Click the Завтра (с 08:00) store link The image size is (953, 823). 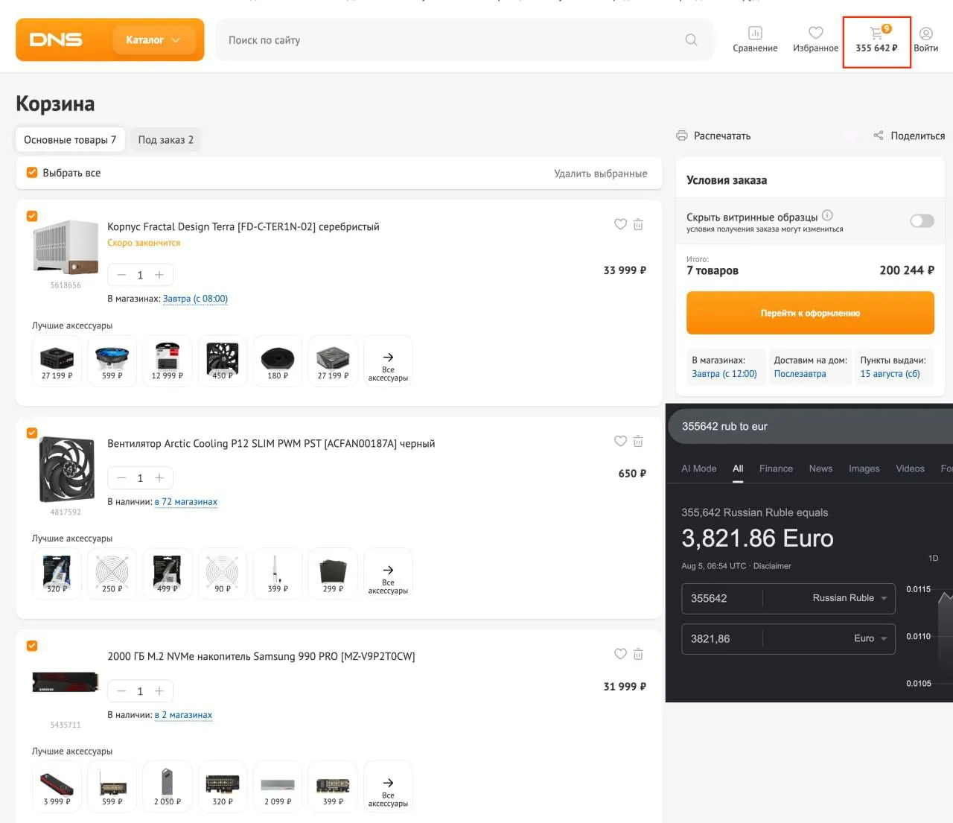pyautogui.click(x=195, y=299)
